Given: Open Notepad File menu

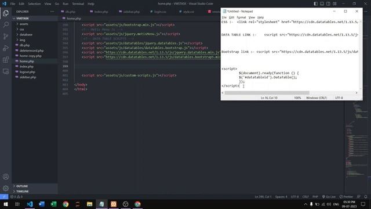Looking at the screenshot, I should [x=224, y=17].
